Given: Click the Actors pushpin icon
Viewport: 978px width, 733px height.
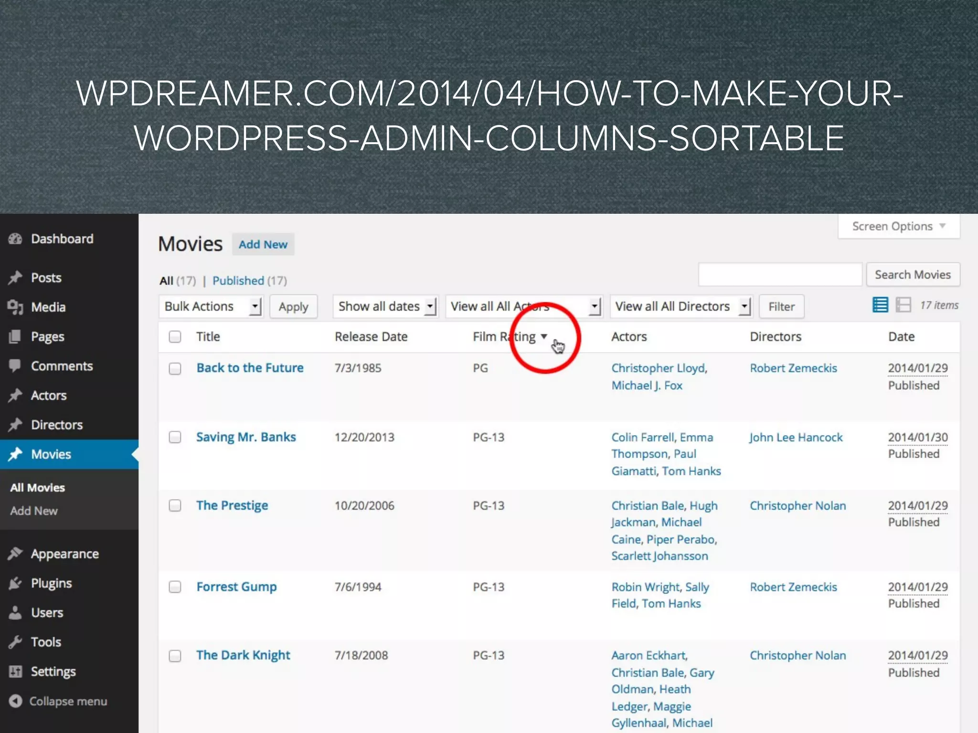Looking at the screenshot, I should 15,395.
